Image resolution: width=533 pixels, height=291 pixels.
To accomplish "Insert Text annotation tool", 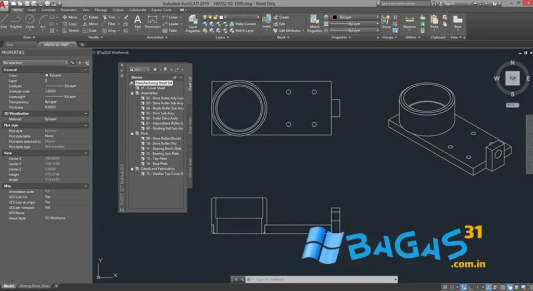I will click(x=137, y=21).
